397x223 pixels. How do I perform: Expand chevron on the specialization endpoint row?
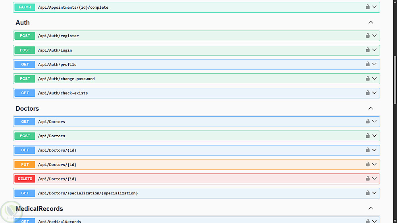[374, 193]
